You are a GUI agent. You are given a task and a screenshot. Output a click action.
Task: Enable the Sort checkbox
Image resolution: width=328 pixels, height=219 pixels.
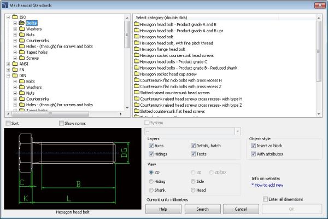(x=8, y=123)
